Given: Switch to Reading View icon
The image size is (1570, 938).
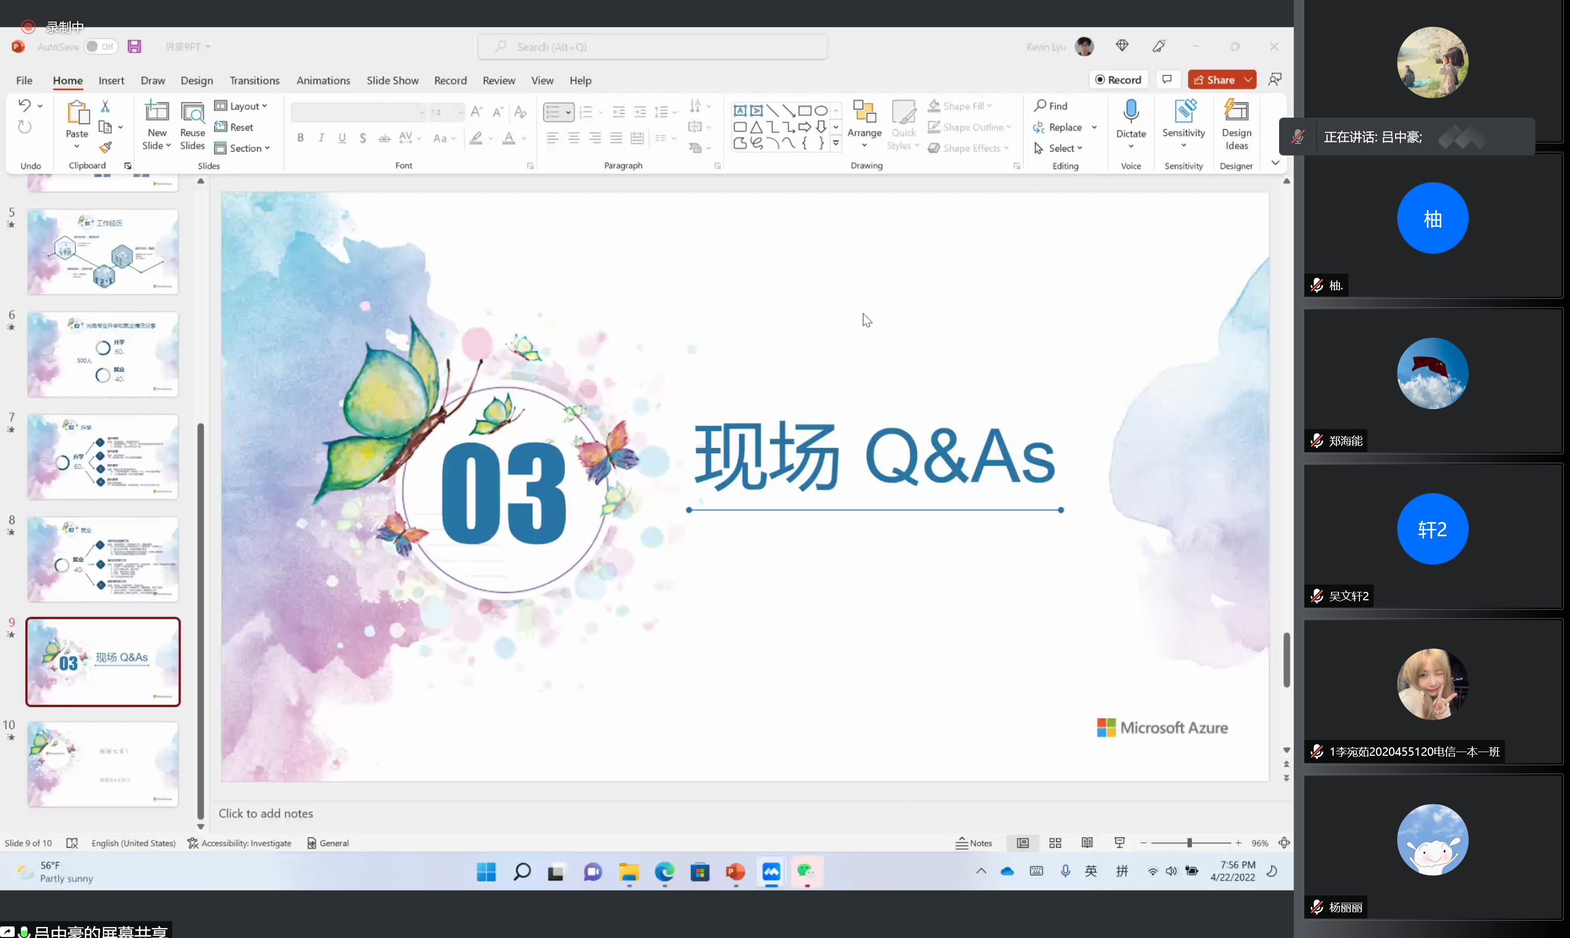Looking at the screenshot, I should 1087,842.
